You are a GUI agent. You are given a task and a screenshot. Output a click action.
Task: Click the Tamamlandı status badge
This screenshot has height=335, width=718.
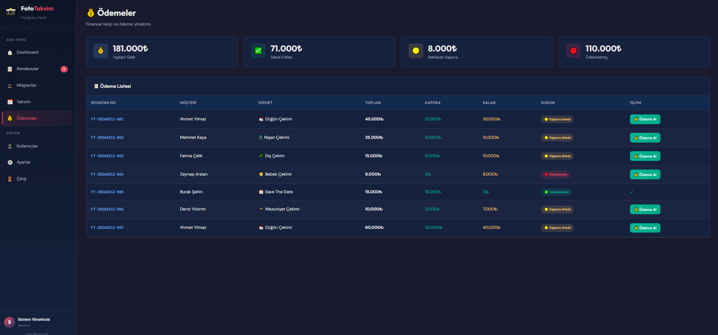coord(556,192)
